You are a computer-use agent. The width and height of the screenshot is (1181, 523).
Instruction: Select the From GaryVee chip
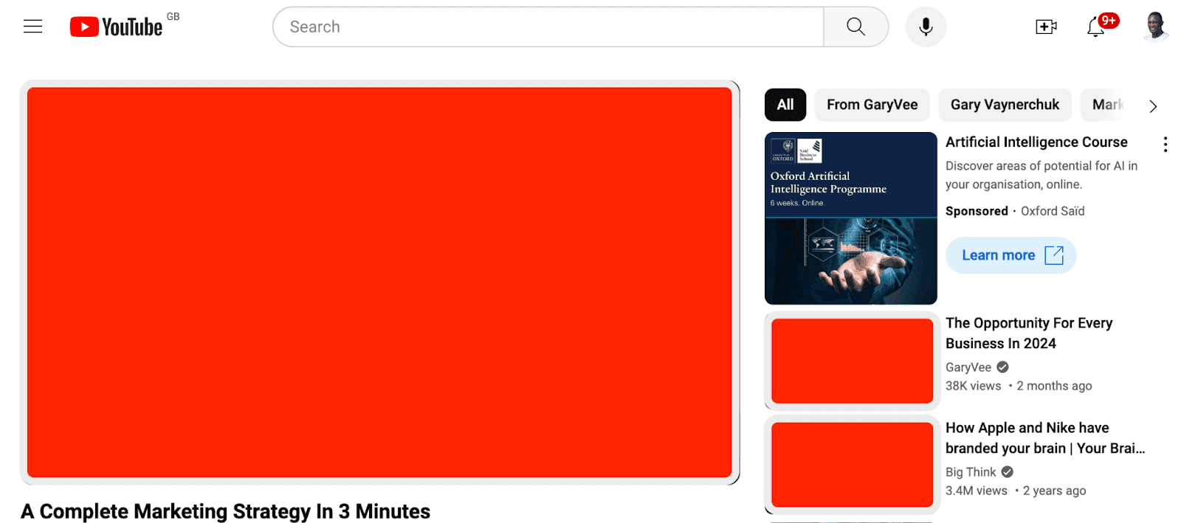872,105
